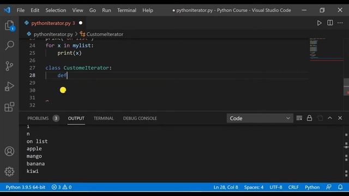This screenshot has height=196, width=349.
Task: Open the Help menu
Action: (x=148, y=10)
